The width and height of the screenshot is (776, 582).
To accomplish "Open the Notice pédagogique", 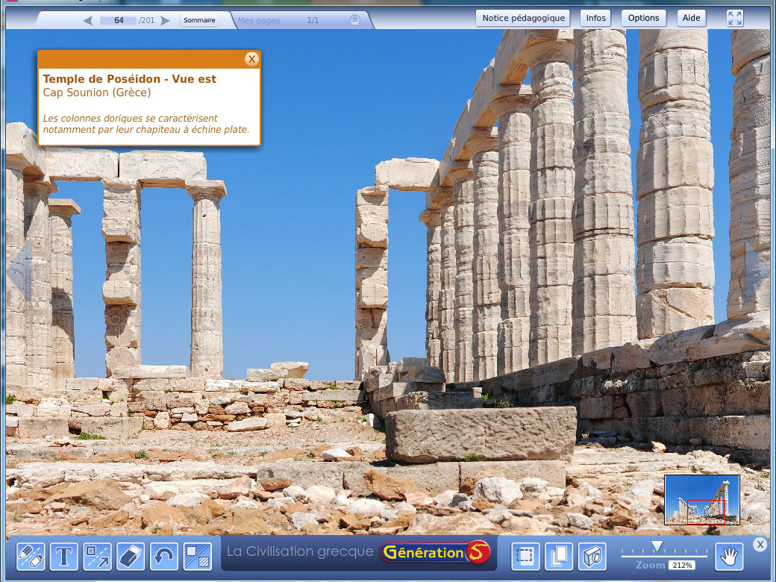I will pyautogui.click(x=522, y=18).
